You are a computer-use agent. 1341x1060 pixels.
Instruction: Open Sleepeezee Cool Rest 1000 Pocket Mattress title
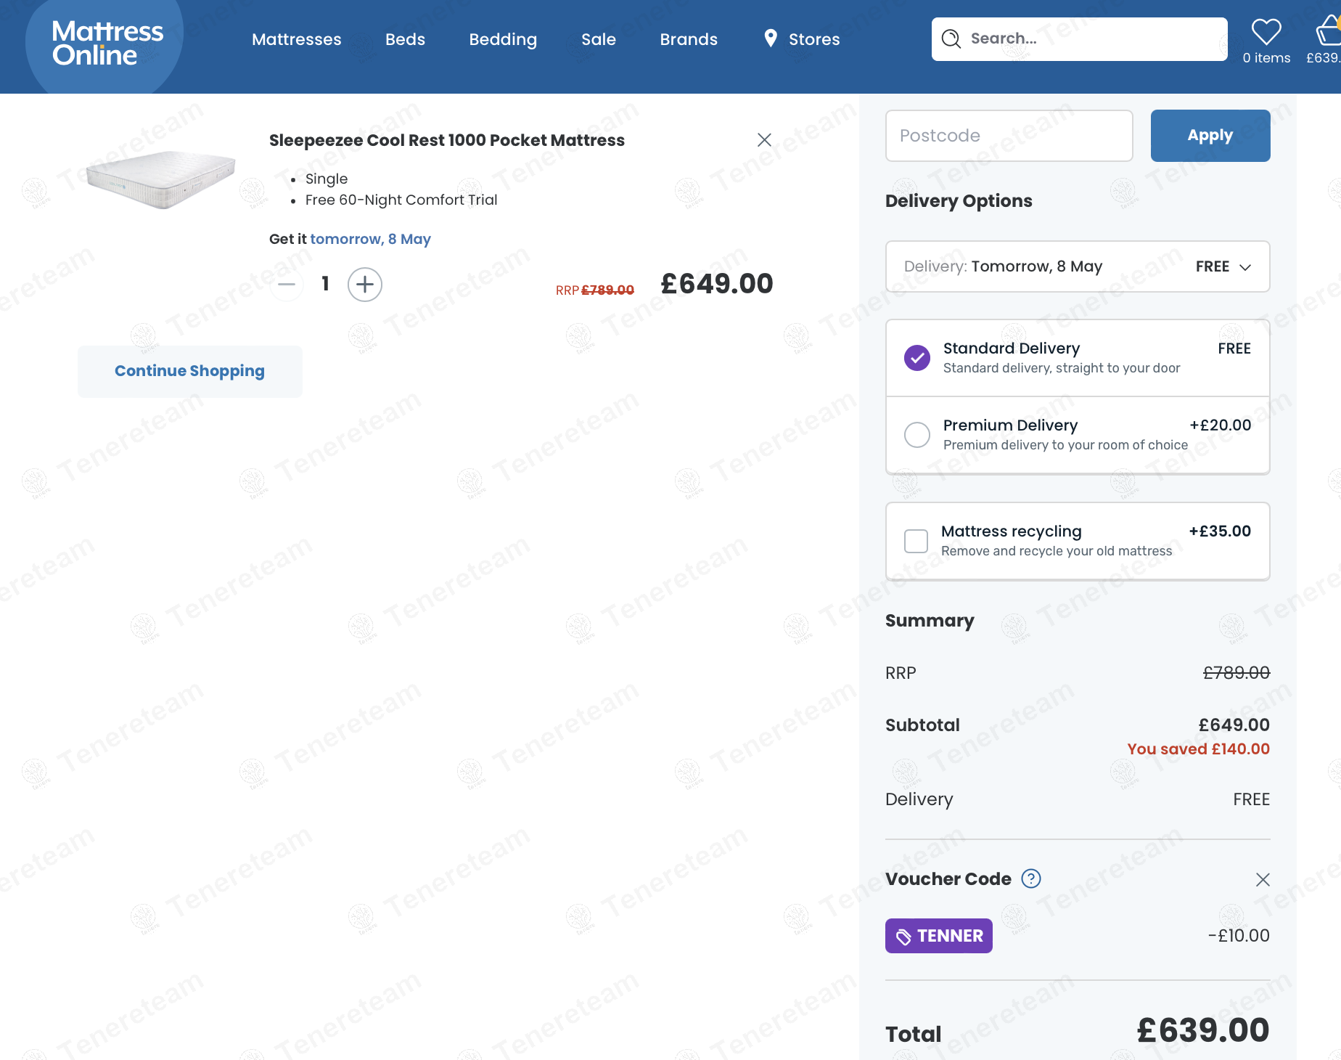click(447, 140)
